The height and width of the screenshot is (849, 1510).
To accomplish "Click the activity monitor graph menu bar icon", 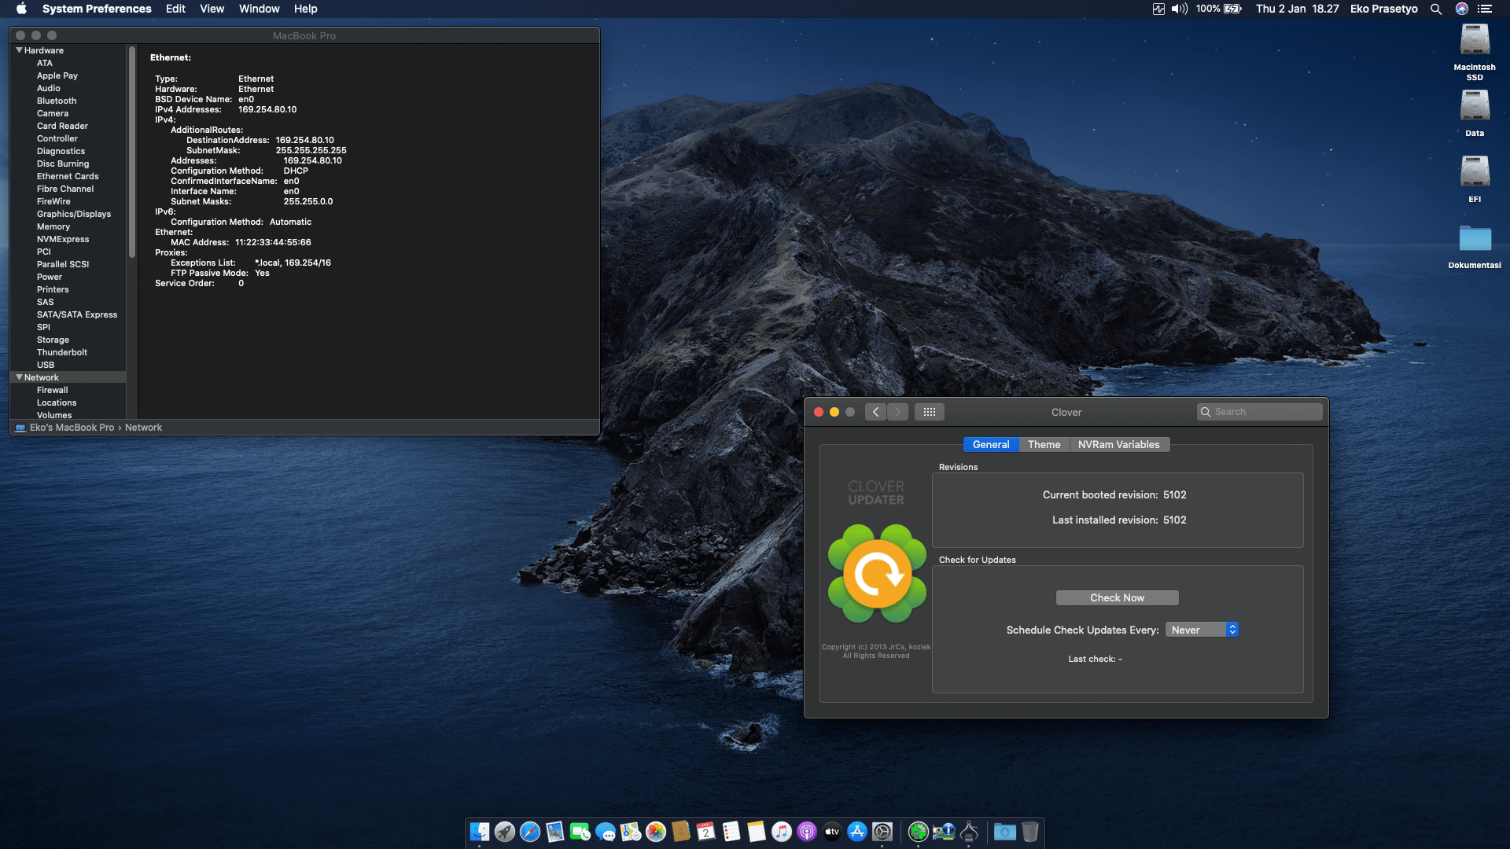I will (1158, 9).
